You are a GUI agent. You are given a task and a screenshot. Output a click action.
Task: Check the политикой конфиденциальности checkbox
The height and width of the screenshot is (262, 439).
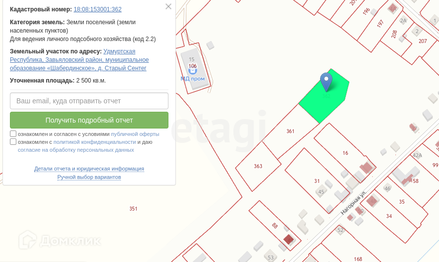point(13,141)
